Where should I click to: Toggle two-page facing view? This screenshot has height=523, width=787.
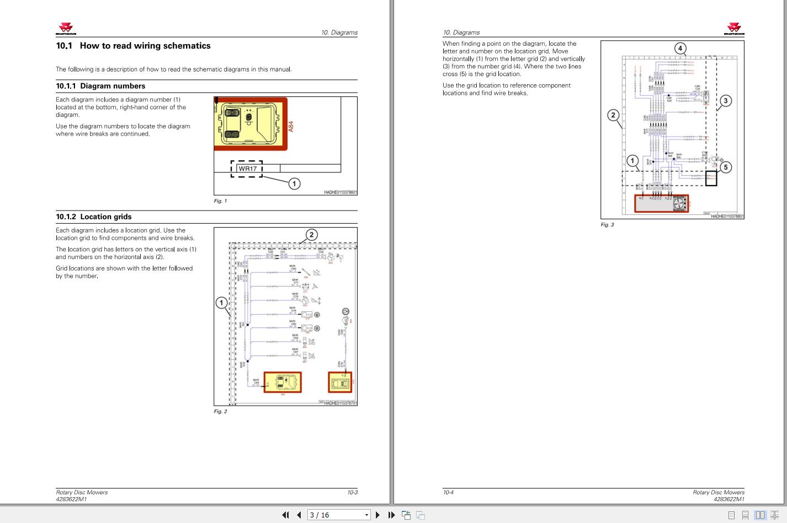pos(761,515)
